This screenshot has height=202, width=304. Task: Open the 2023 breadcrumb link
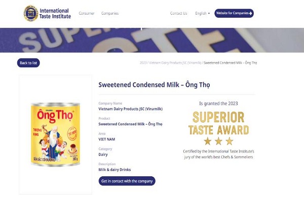click(x=143, y=63)
